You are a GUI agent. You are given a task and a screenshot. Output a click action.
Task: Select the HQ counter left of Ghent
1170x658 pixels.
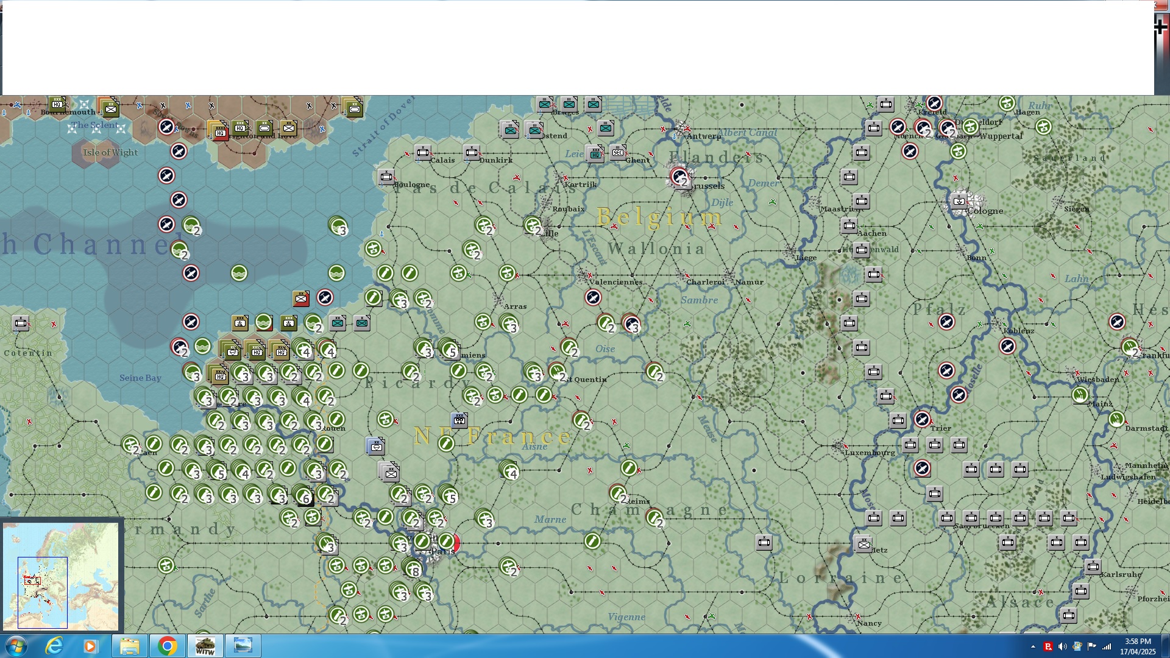click(595, 154)
